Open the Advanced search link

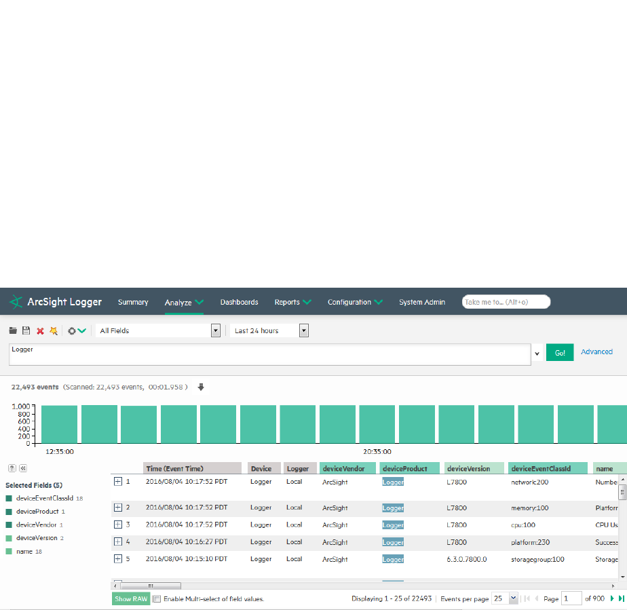pos(596,351)
